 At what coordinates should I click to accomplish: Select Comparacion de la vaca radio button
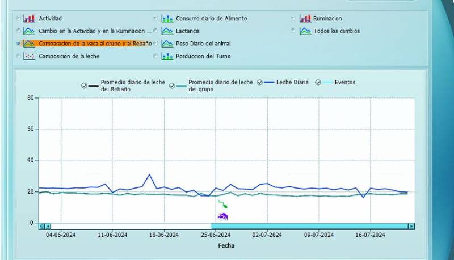pyautogui.click(x=19, y=44)
